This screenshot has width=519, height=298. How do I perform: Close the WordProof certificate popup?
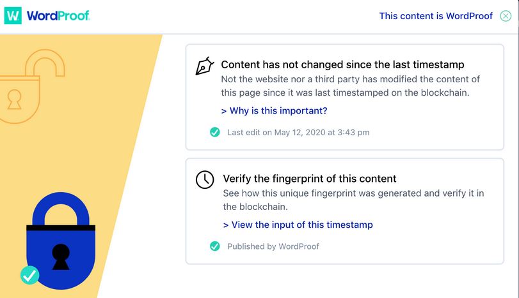(506, 16)
